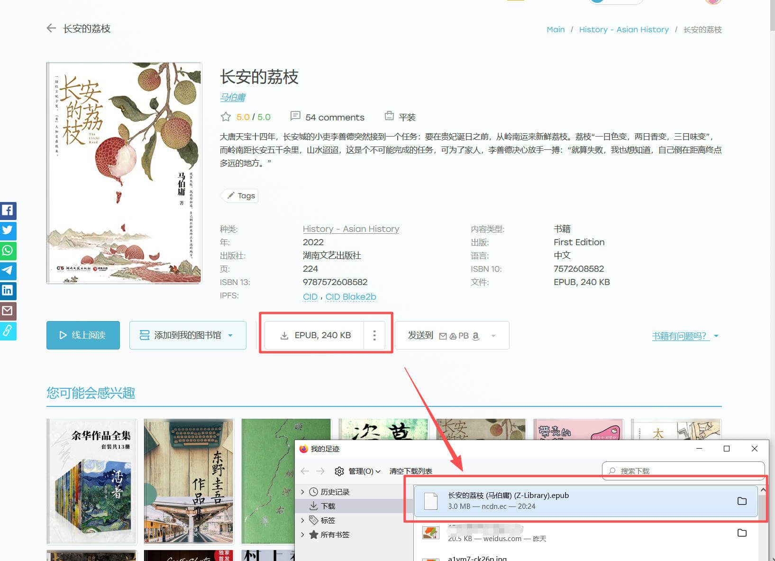Image resolution: width=775 pixels, height=561 pixels.
Task: Open the 发送到 format dropdown arrow
Action: 493,335
